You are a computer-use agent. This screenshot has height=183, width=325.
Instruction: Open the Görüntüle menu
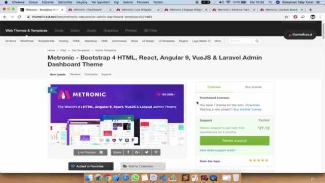pos(65,2)
